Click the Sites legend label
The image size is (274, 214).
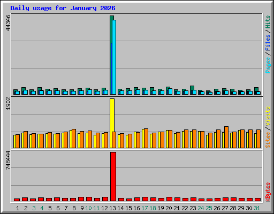pyautogui.click(x=268, y=140)
